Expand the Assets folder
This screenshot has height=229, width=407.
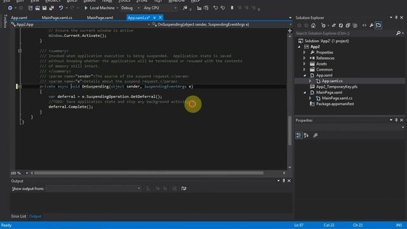tap(304, 64)
